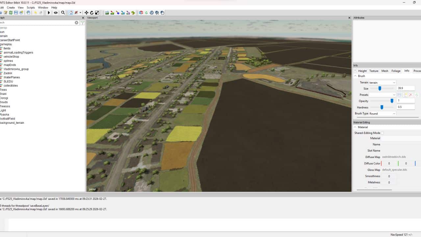Delete brush preset with red X
Image resolution: width=421 pixels, height=237 pixels.
[x=411, y=95]
